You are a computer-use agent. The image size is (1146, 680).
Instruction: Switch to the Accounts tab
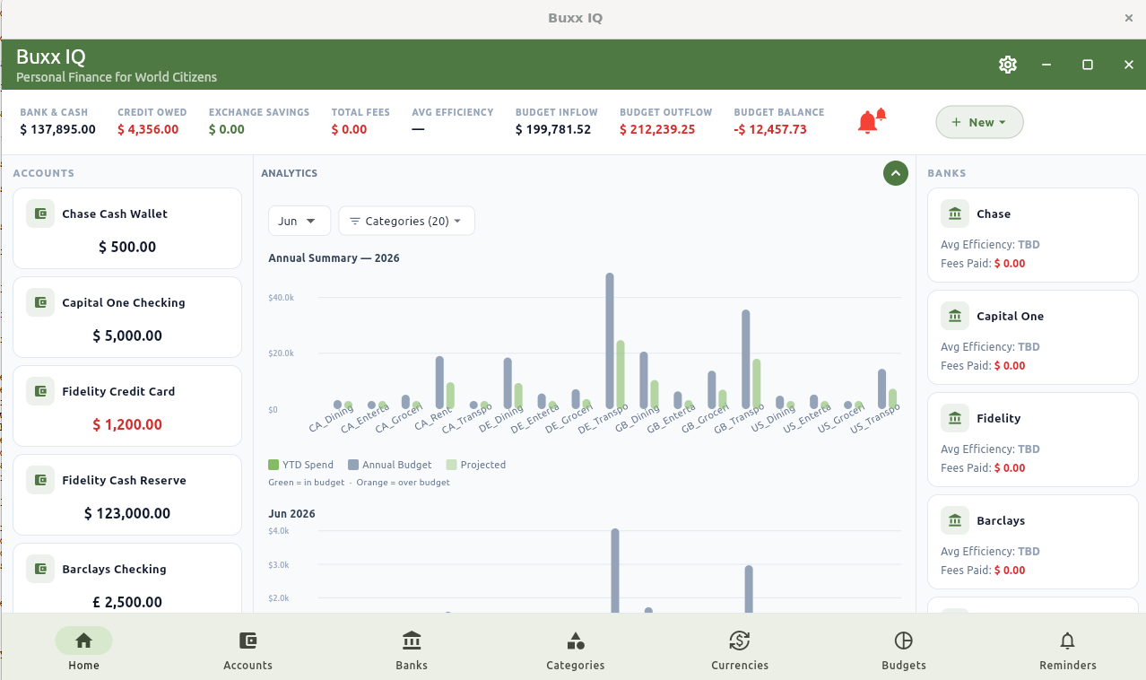pos(247,649)
